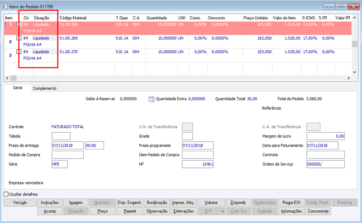Screen dimensions: 362x223
Task: Open the Efetivações button
Action: tap(184, 211)
